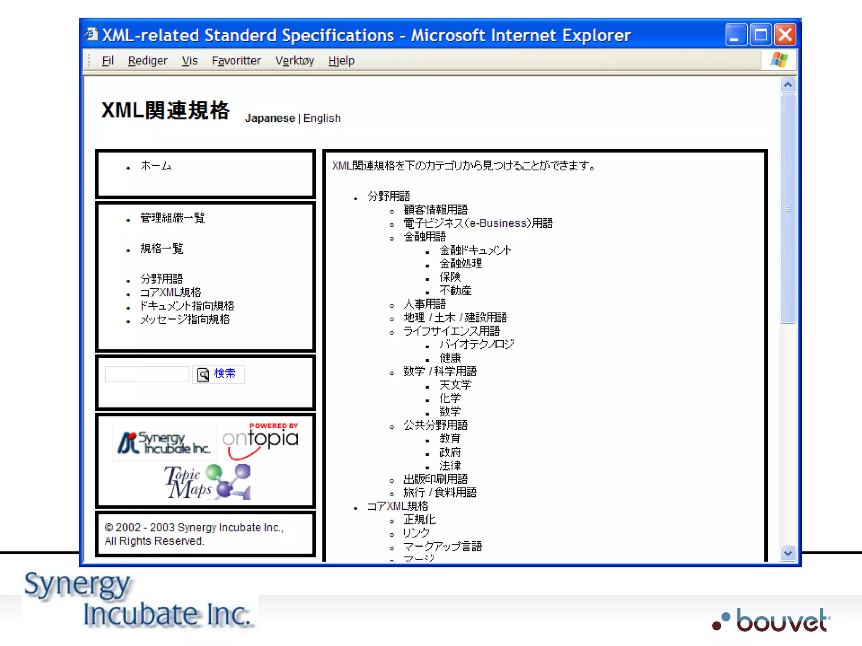The image size is (862, 646).
Task: Maximize the Internet Explorer window
Action: (x=761, y=35)
